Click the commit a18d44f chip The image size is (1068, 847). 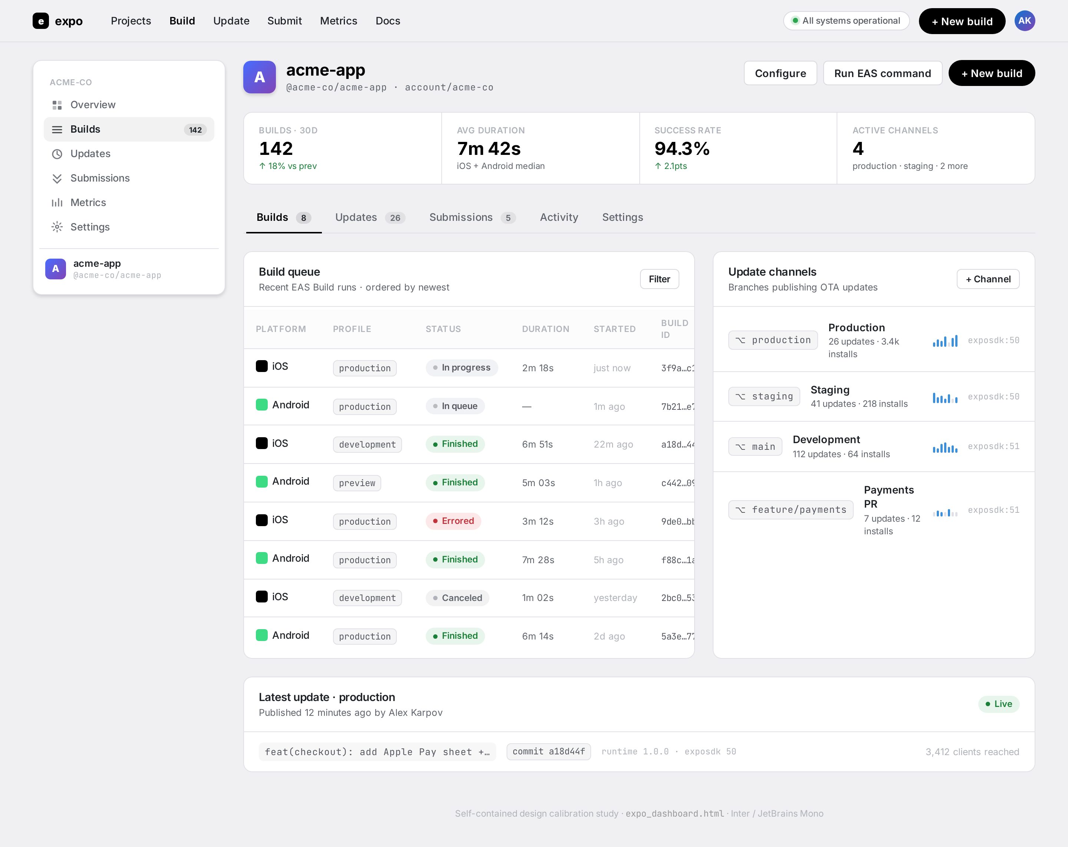[548, 751]
